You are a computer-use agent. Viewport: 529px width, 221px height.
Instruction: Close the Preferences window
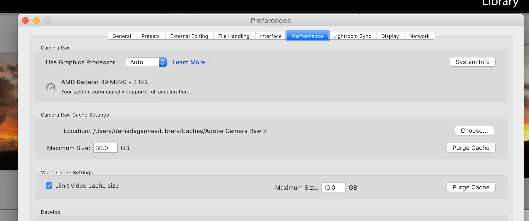click(x=25, y=20)
